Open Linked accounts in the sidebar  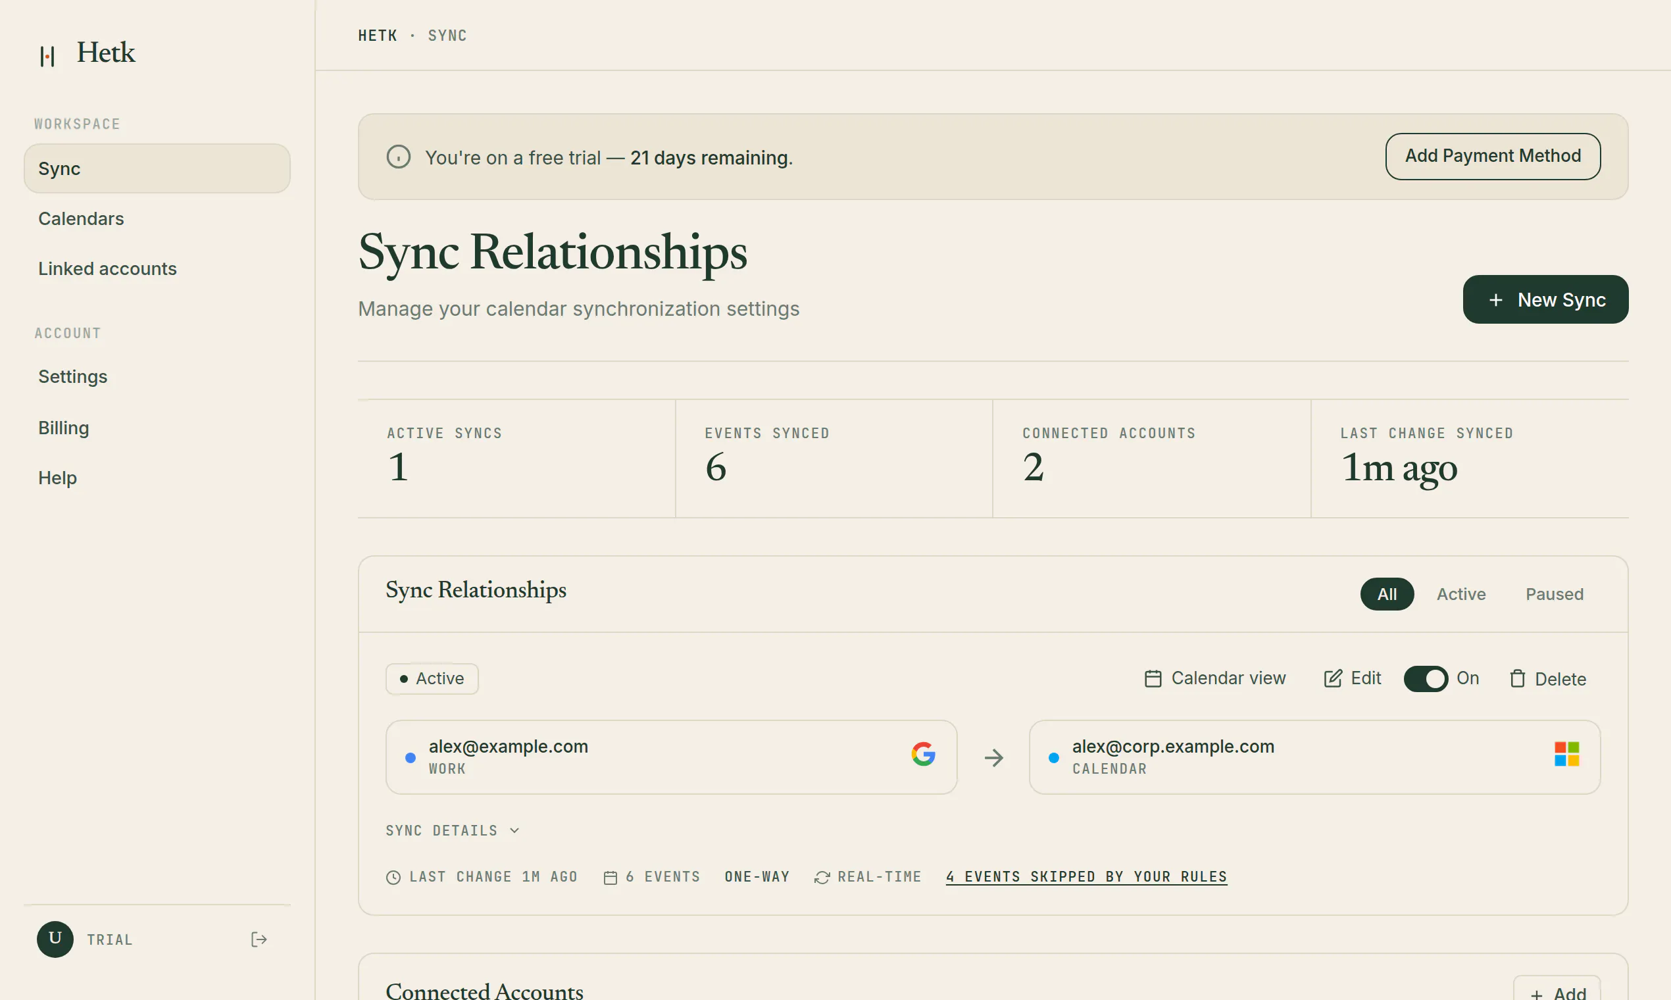[157, 268]
